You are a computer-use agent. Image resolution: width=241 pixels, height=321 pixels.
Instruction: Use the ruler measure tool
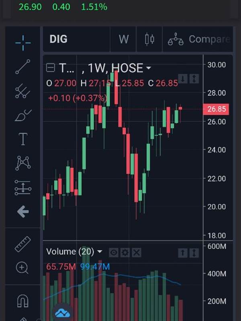[x=23, y=244]
